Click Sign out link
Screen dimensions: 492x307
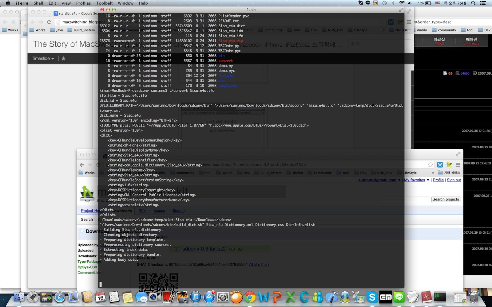click(454, 180)
